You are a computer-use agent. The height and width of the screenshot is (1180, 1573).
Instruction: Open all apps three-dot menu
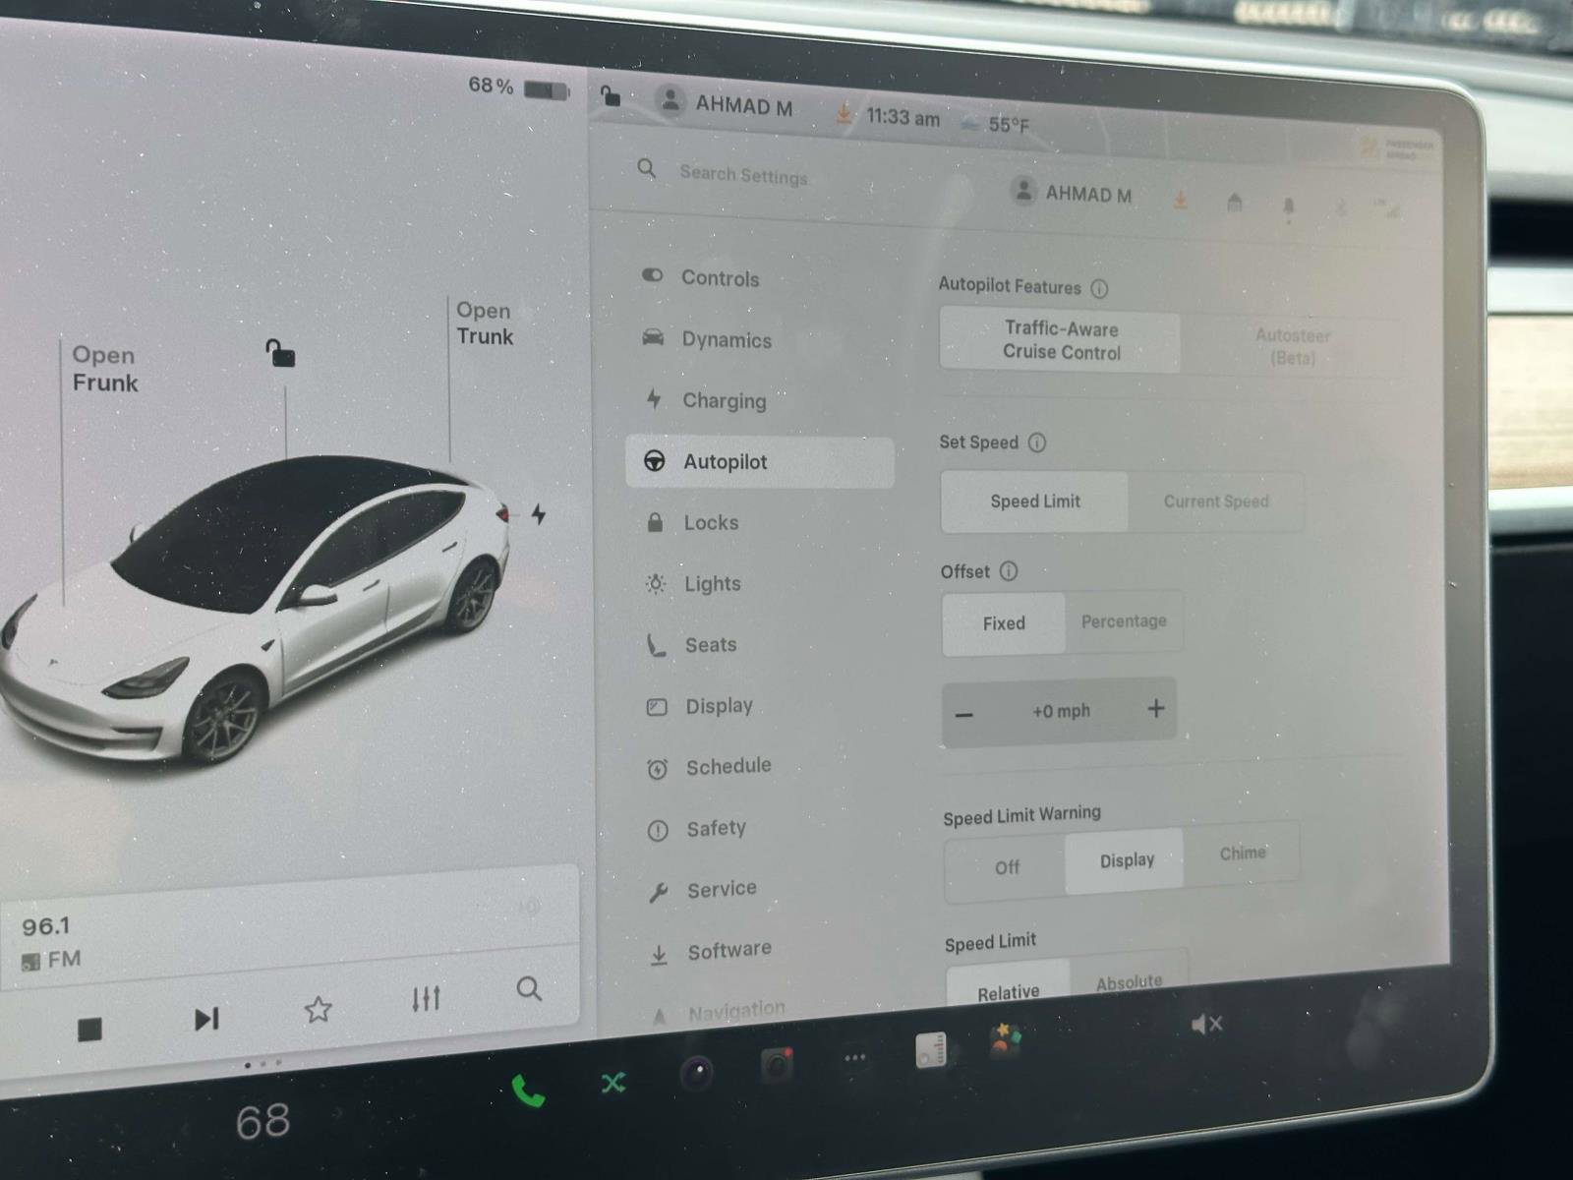(855, 1058)
